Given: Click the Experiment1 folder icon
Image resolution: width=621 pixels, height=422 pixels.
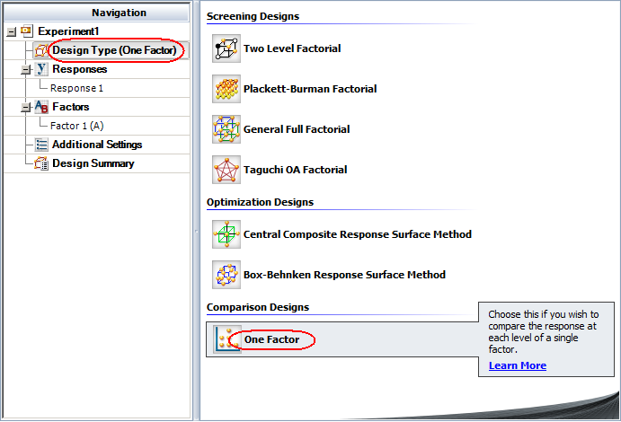Looking at the screenshot, I should pos(26,31).
